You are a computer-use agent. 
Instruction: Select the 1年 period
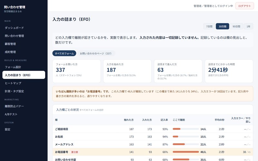pos(248,26)
